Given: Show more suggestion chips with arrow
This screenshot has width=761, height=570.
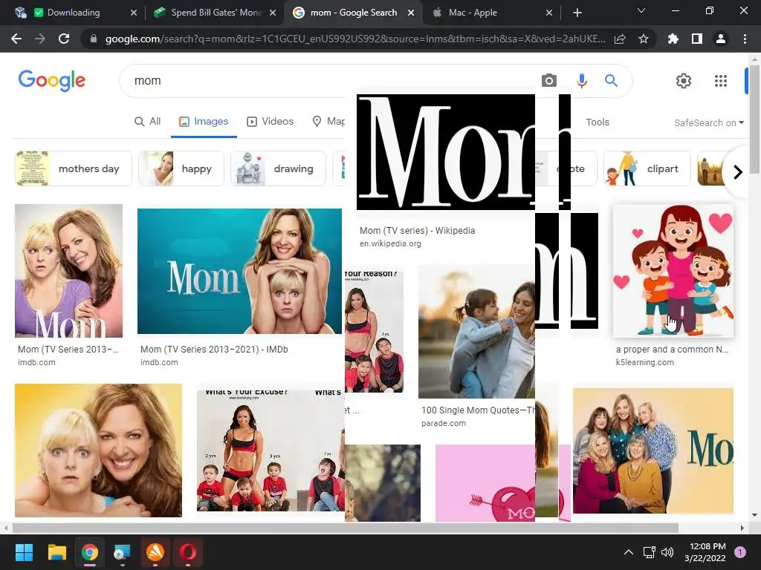Looking at the screenshot, I should coord(738,171).
